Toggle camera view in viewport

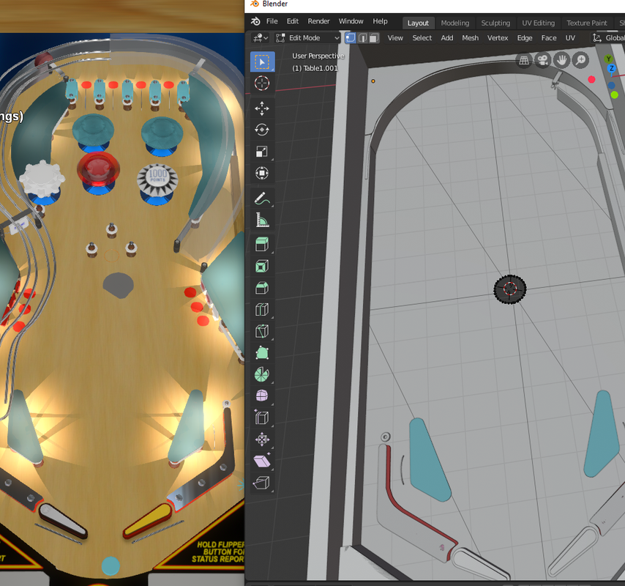click(x=542, y=60)
